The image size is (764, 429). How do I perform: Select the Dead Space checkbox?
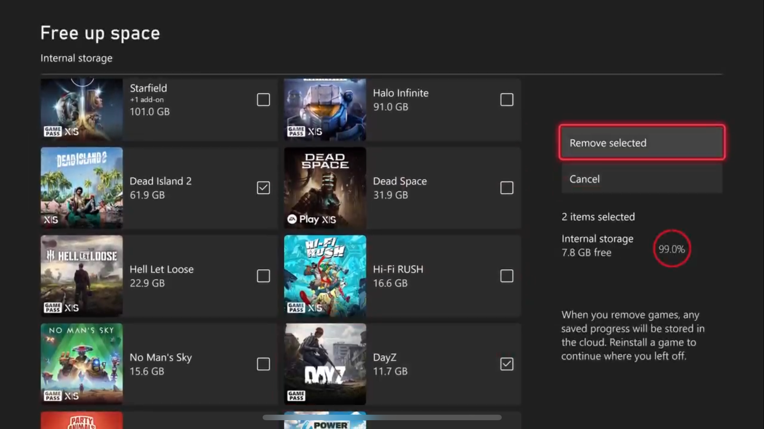[x=507, y=188]
